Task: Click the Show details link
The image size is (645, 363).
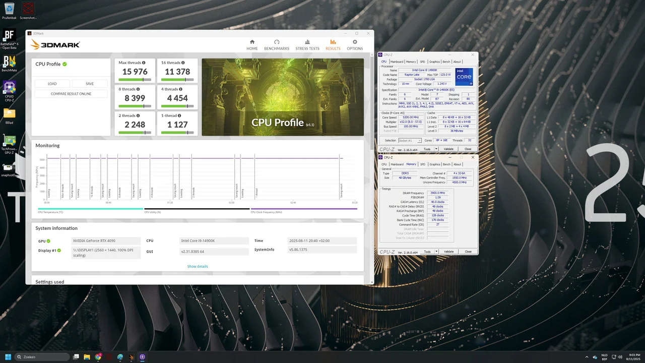Action: point(198,266)
